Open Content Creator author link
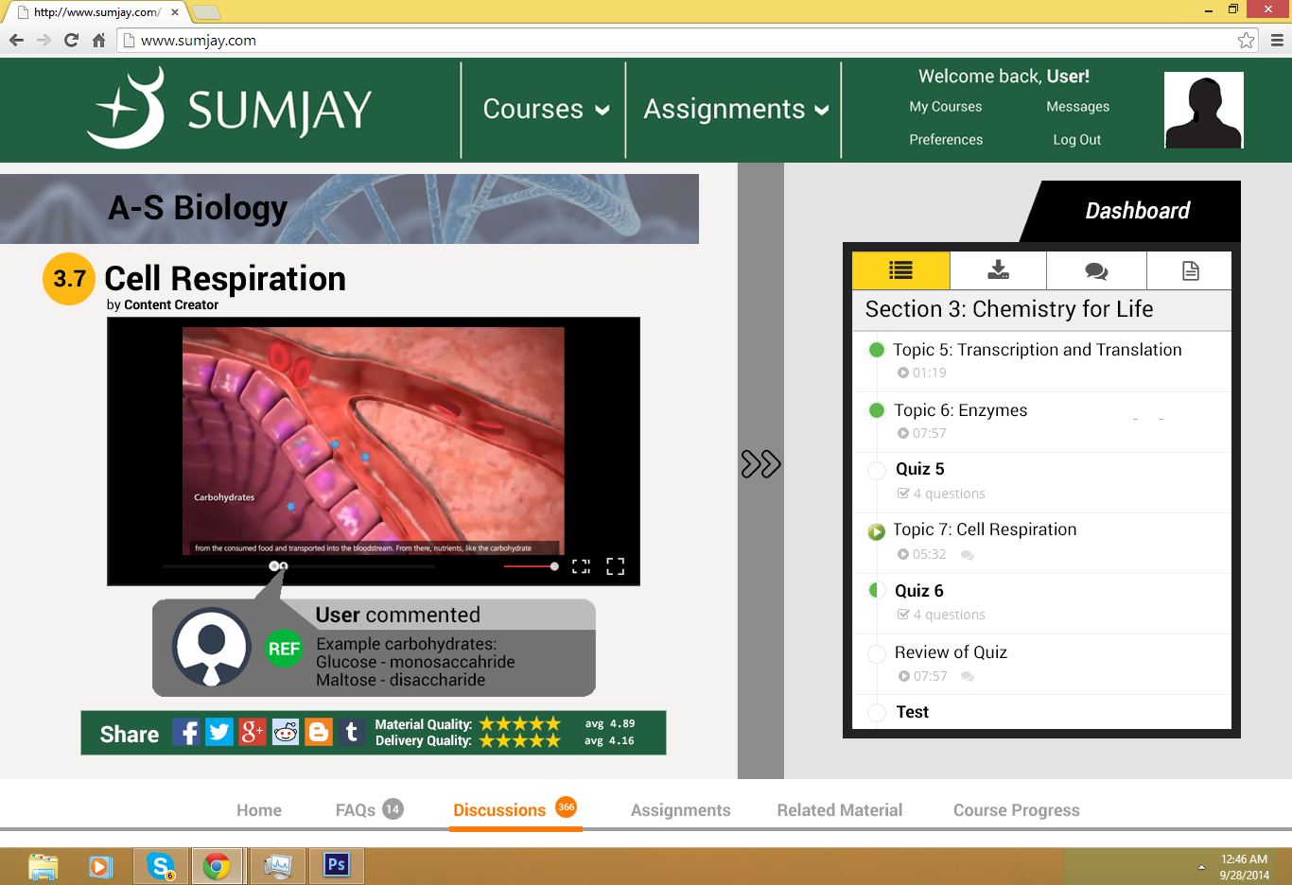 tap(171, 304)
